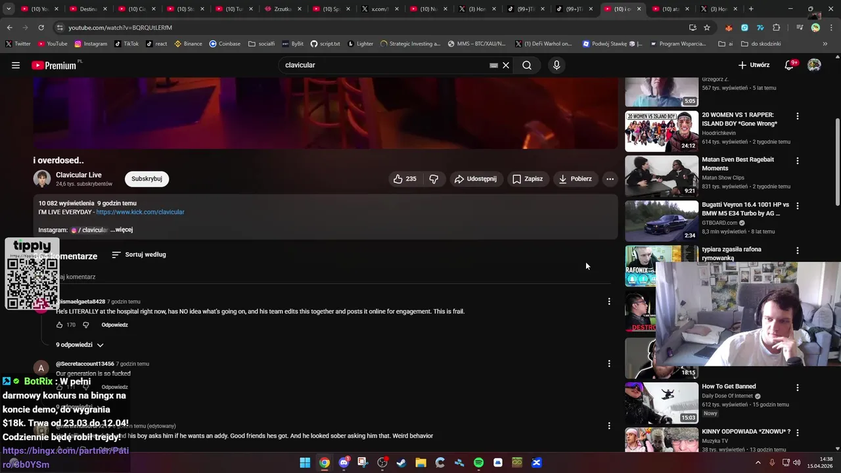Download video with Pobierz button
The image size is (841, 473).
click(575, 179)
